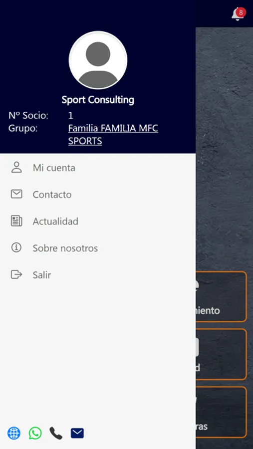
Task: Click the dark blue email icon in footer
Action: click(77, 433)
